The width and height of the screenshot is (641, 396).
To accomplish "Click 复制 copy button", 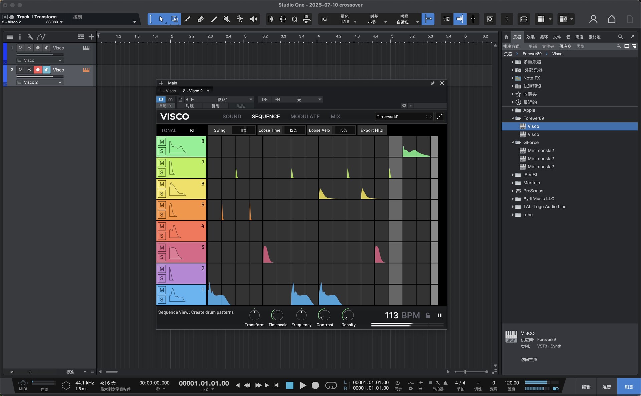I will coord(215,106).
